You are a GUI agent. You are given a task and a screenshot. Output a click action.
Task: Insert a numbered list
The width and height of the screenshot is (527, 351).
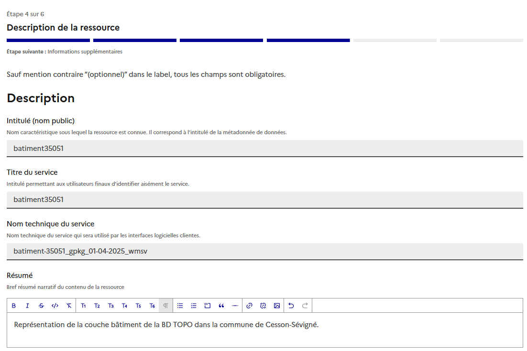click(194, 306)
